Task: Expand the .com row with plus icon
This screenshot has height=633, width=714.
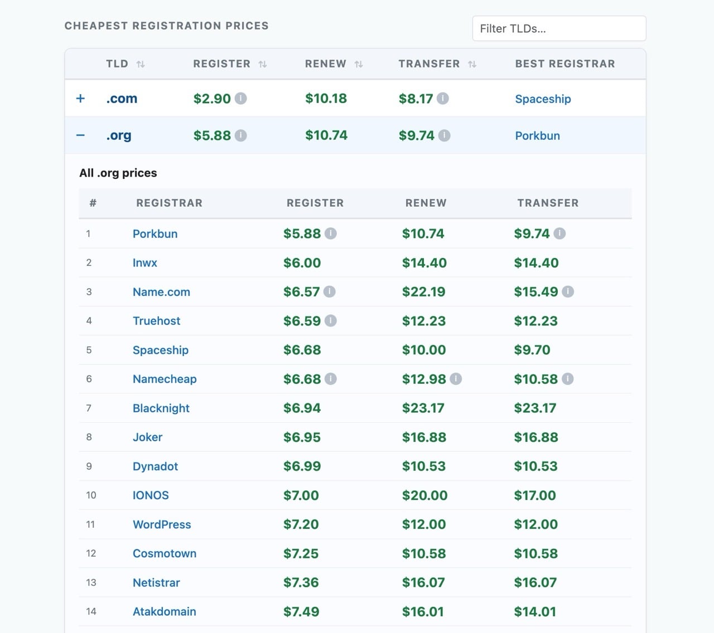Action: [80, 99]
